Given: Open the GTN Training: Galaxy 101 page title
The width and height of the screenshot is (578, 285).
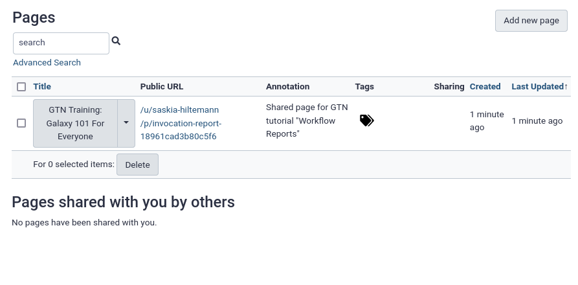Looking at the screenshot, I should coord(75,123).
